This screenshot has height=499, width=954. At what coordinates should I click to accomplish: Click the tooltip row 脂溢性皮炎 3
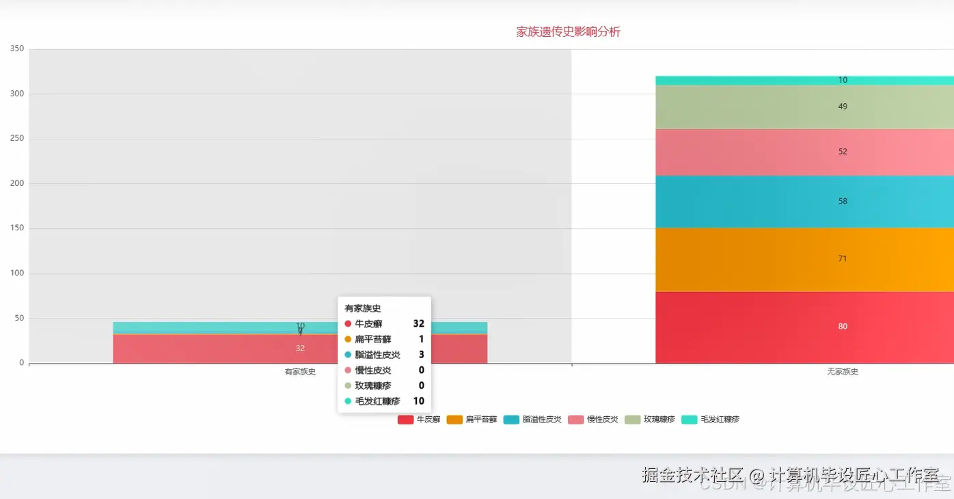tap(384, 355)
